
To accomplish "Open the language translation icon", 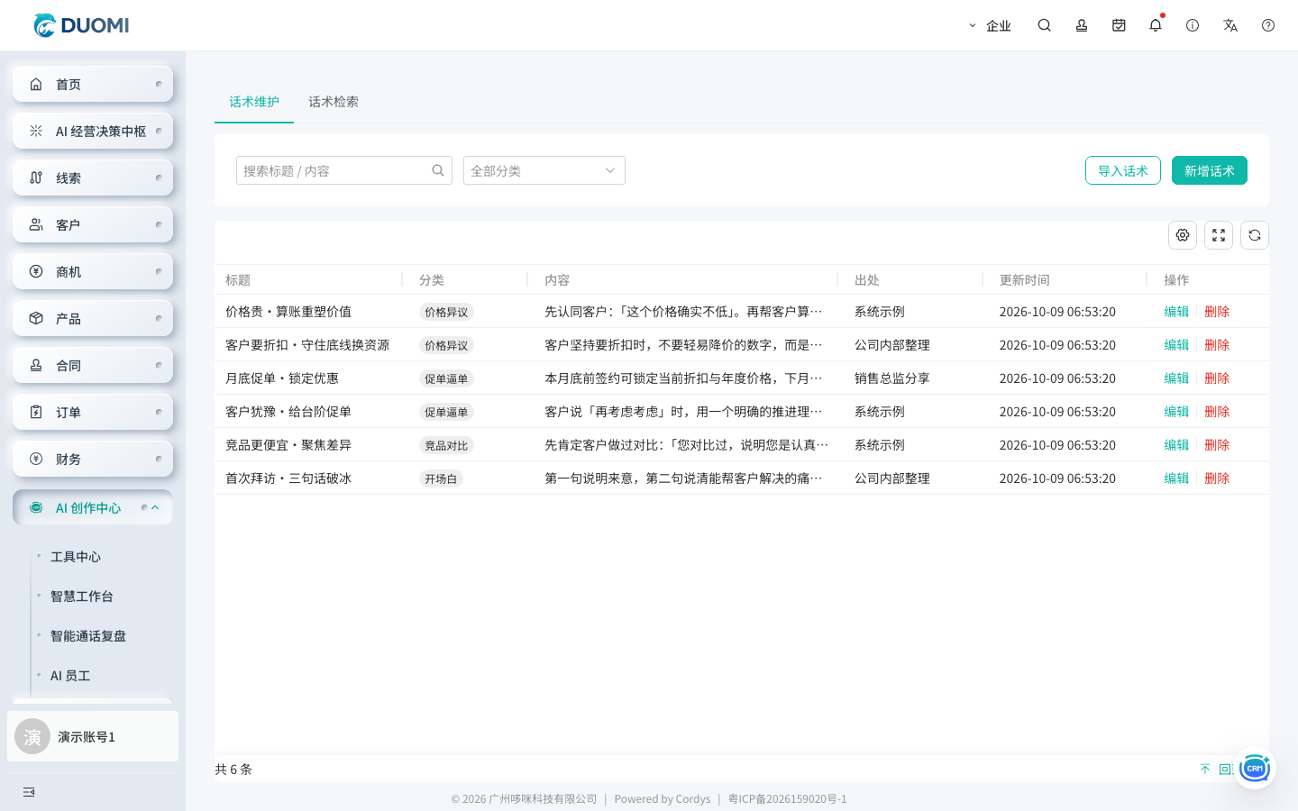I will [x=1230, y=25].
